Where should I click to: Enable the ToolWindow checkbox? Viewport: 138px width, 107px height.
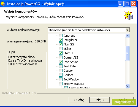pyautogui.click(x=61, y=79)
